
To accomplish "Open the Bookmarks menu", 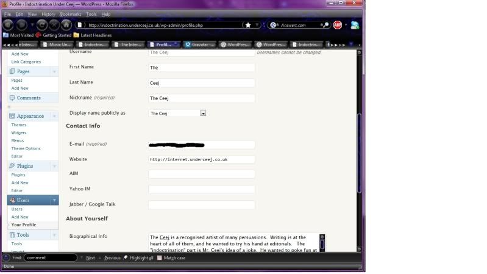I will [70, 13].
